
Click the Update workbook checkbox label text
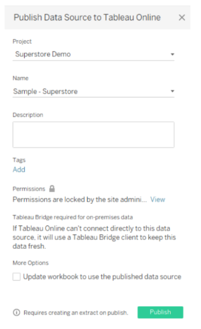[102, 277]
